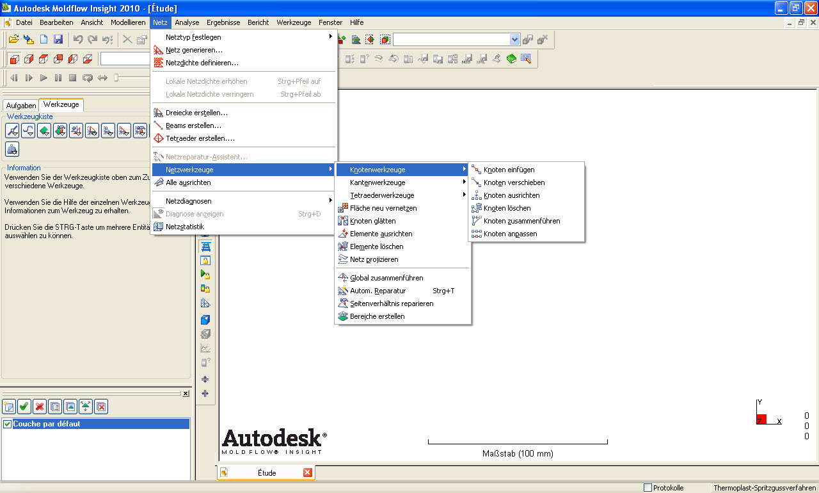Select Seitenverhältnis reparieren item
Viewport: 819px width, 493px height.
pyautogui.click(x=403, y=303)
